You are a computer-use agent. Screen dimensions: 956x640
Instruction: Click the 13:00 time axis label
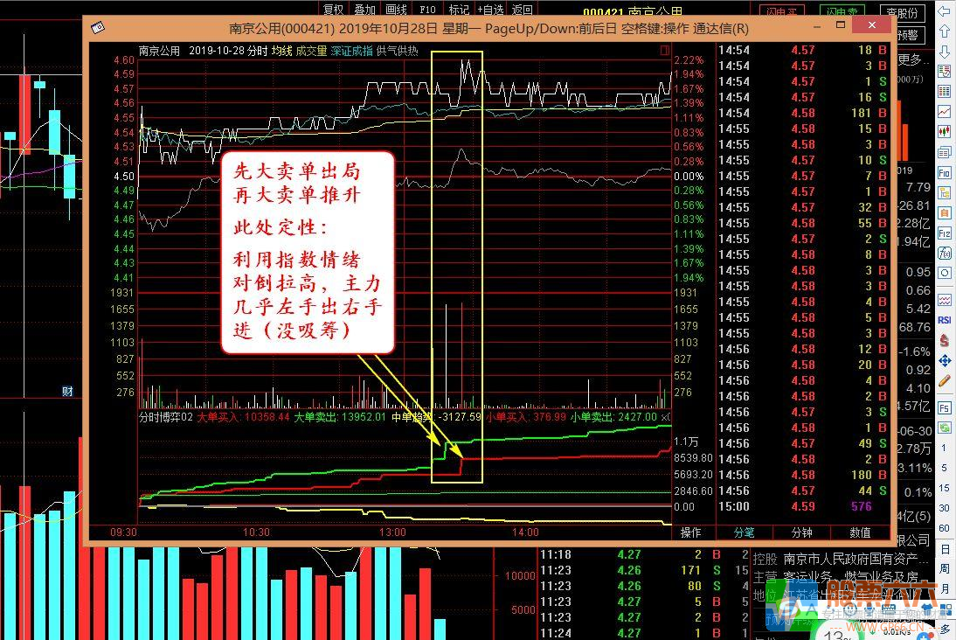click(392, 532)
